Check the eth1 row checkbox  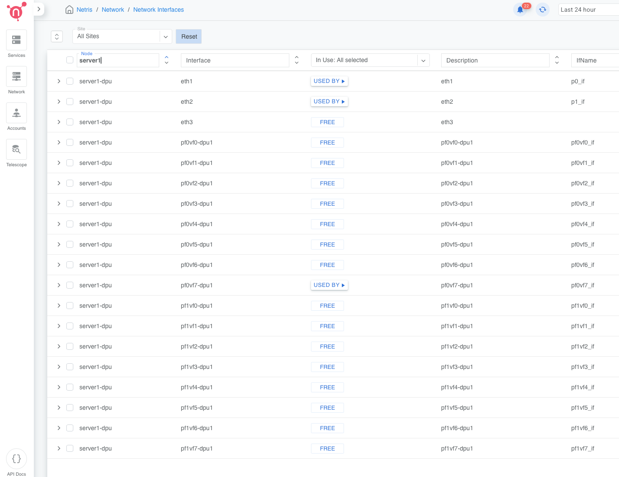coord(70,81)
